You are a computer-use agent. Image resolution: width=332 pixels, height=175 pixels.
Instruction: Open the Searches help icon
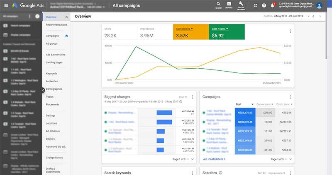(220, 173)
